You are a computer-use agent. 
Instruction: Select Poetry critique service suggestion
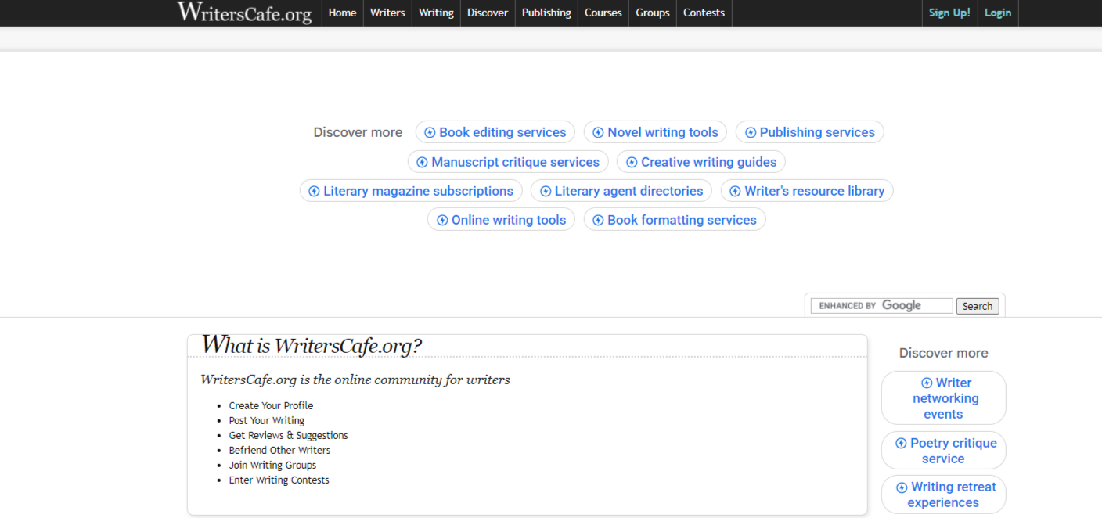(944, 451)
